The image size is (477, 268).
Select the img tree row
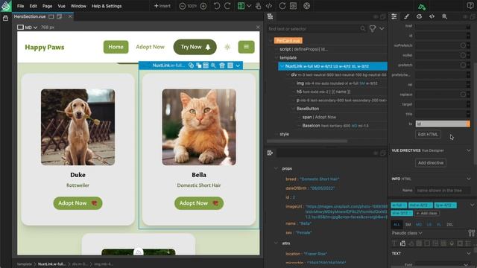tap(337, 83)
